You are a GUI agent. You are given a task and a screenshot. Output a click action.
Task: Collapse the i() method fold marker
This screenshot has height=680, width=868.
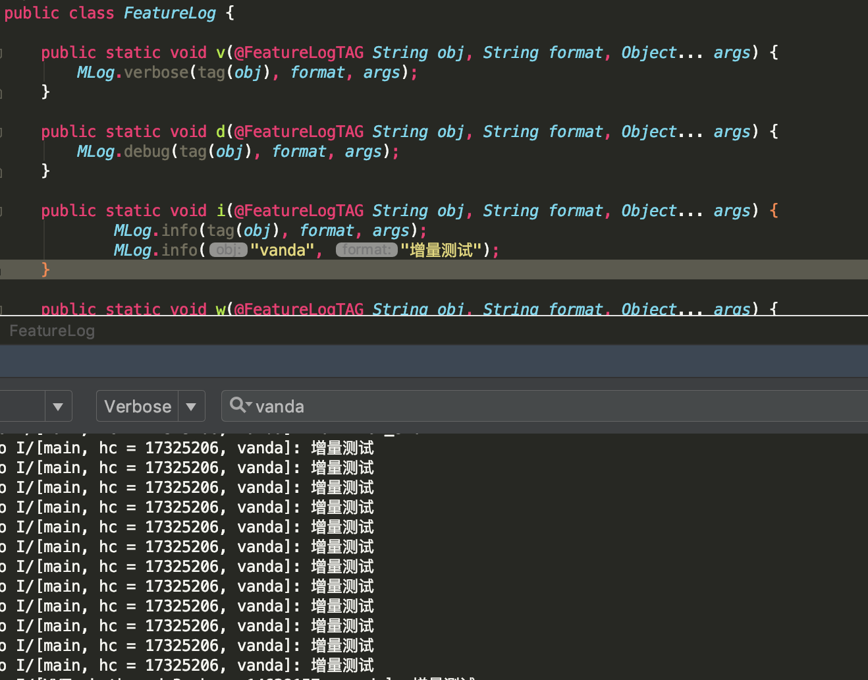[x=1, y=211]
